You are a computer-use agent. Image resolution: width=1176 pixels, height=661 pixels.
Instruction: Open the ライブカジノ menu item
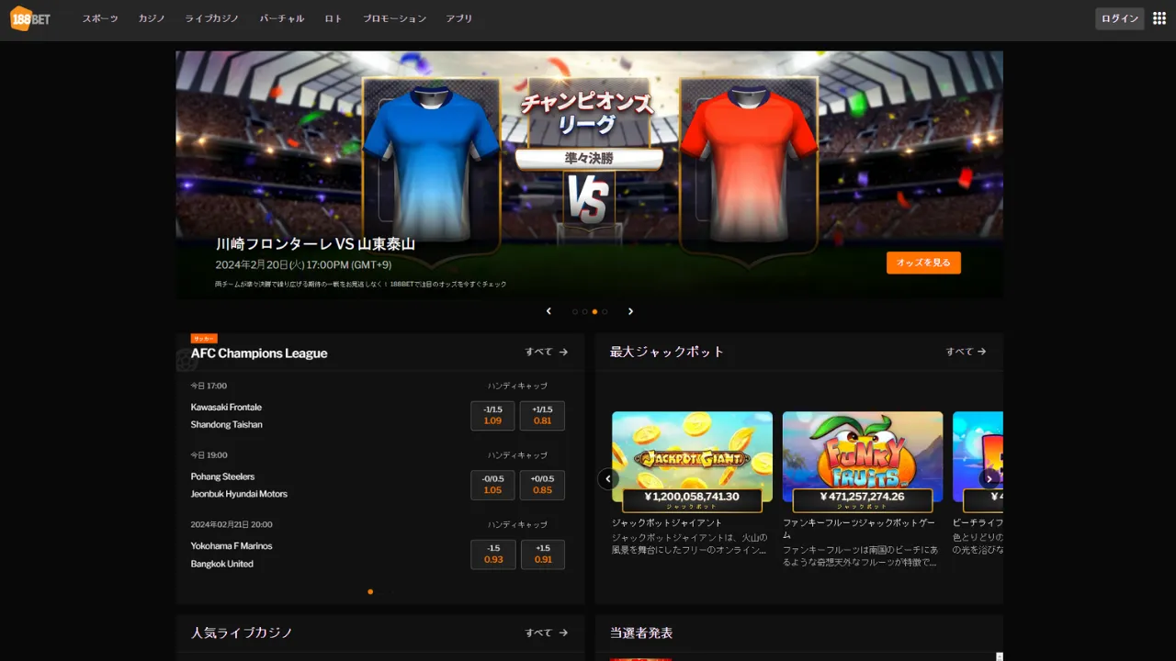tap(212, 18)
